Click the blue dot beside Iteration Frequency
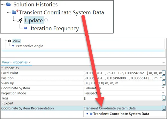The image size is (167, 119). 26,28
